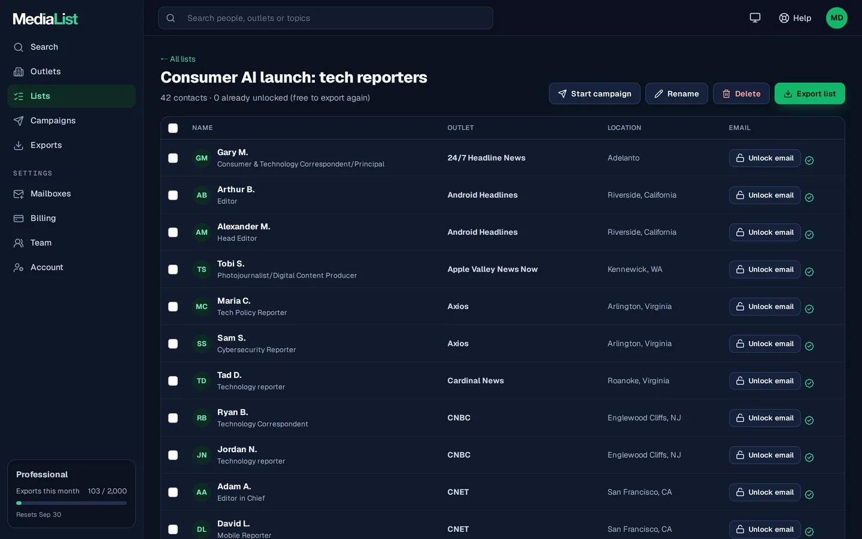862x539 pixels.
Task: Click the OUTLET column header
Action: [x=460, y=128]
